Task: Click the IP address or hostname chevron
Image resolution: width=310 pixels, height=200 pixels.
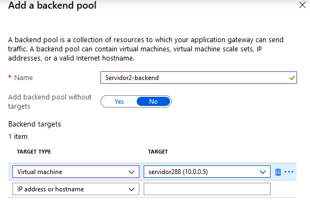Action: (131, 189)
